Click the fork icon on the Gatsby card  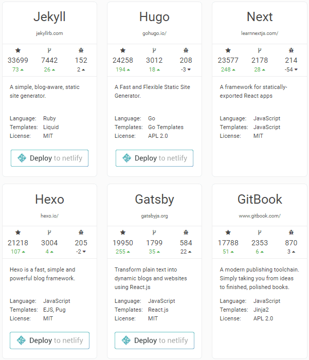(154, 233)
